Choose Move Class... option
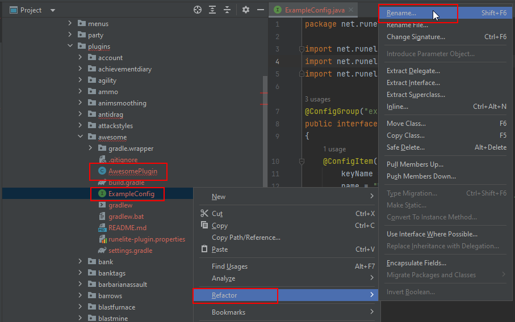Image resolution: width=515 pixels, height=322 pixels. (x=446, y=124)
